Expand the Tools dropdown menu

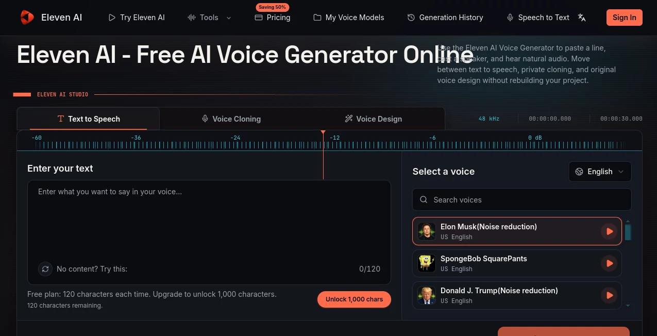coord(209,18)
